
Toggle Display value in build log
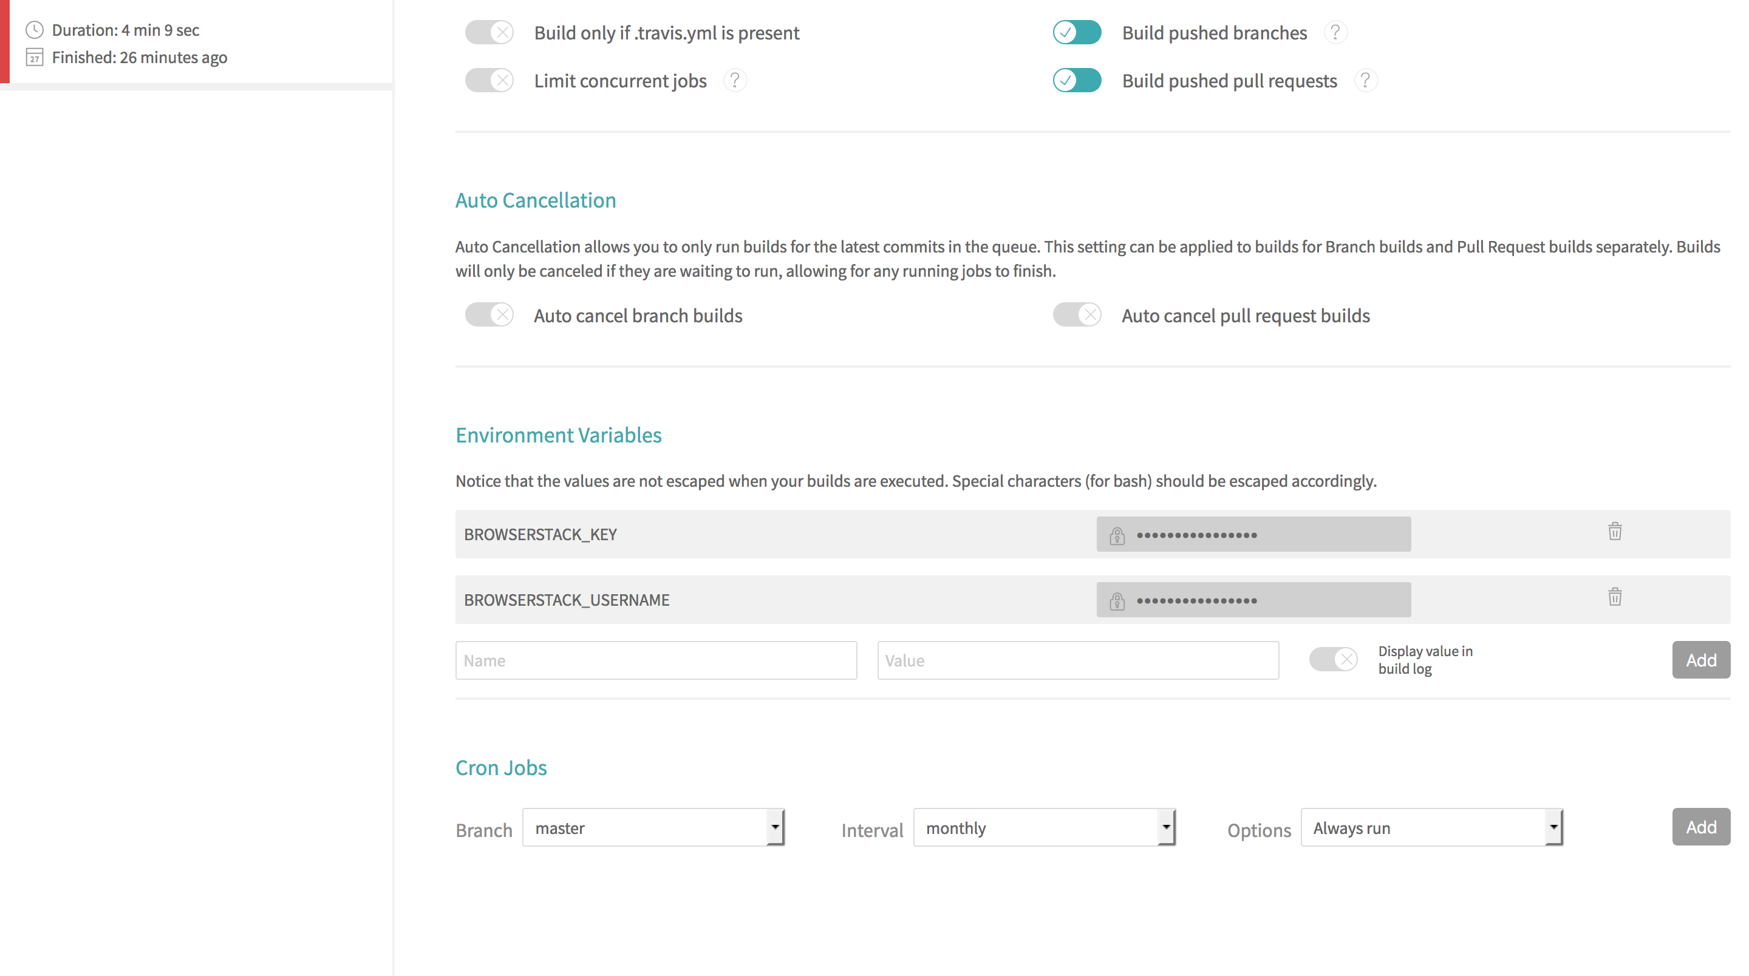pos(1333,659)
